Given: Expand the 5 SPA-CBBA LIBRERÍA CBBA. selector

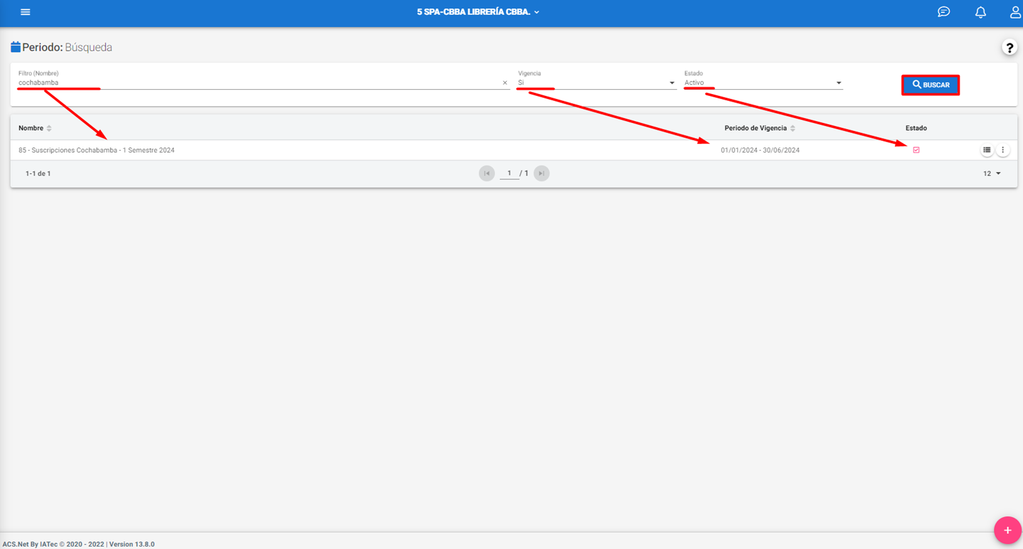Looking at the screenshot, I should (x=478, y=12).
